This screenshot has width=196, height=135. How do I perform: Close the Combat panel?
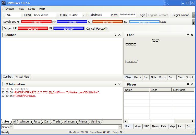tap(119, 35)
